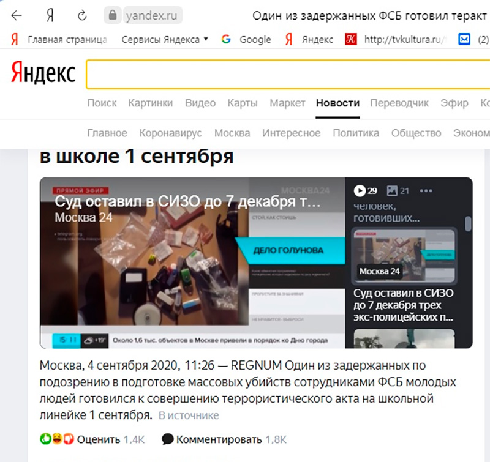This screenshot has width=490, height=462.
Task: Open the Google bookmark icon
Action: click(226, 39)
